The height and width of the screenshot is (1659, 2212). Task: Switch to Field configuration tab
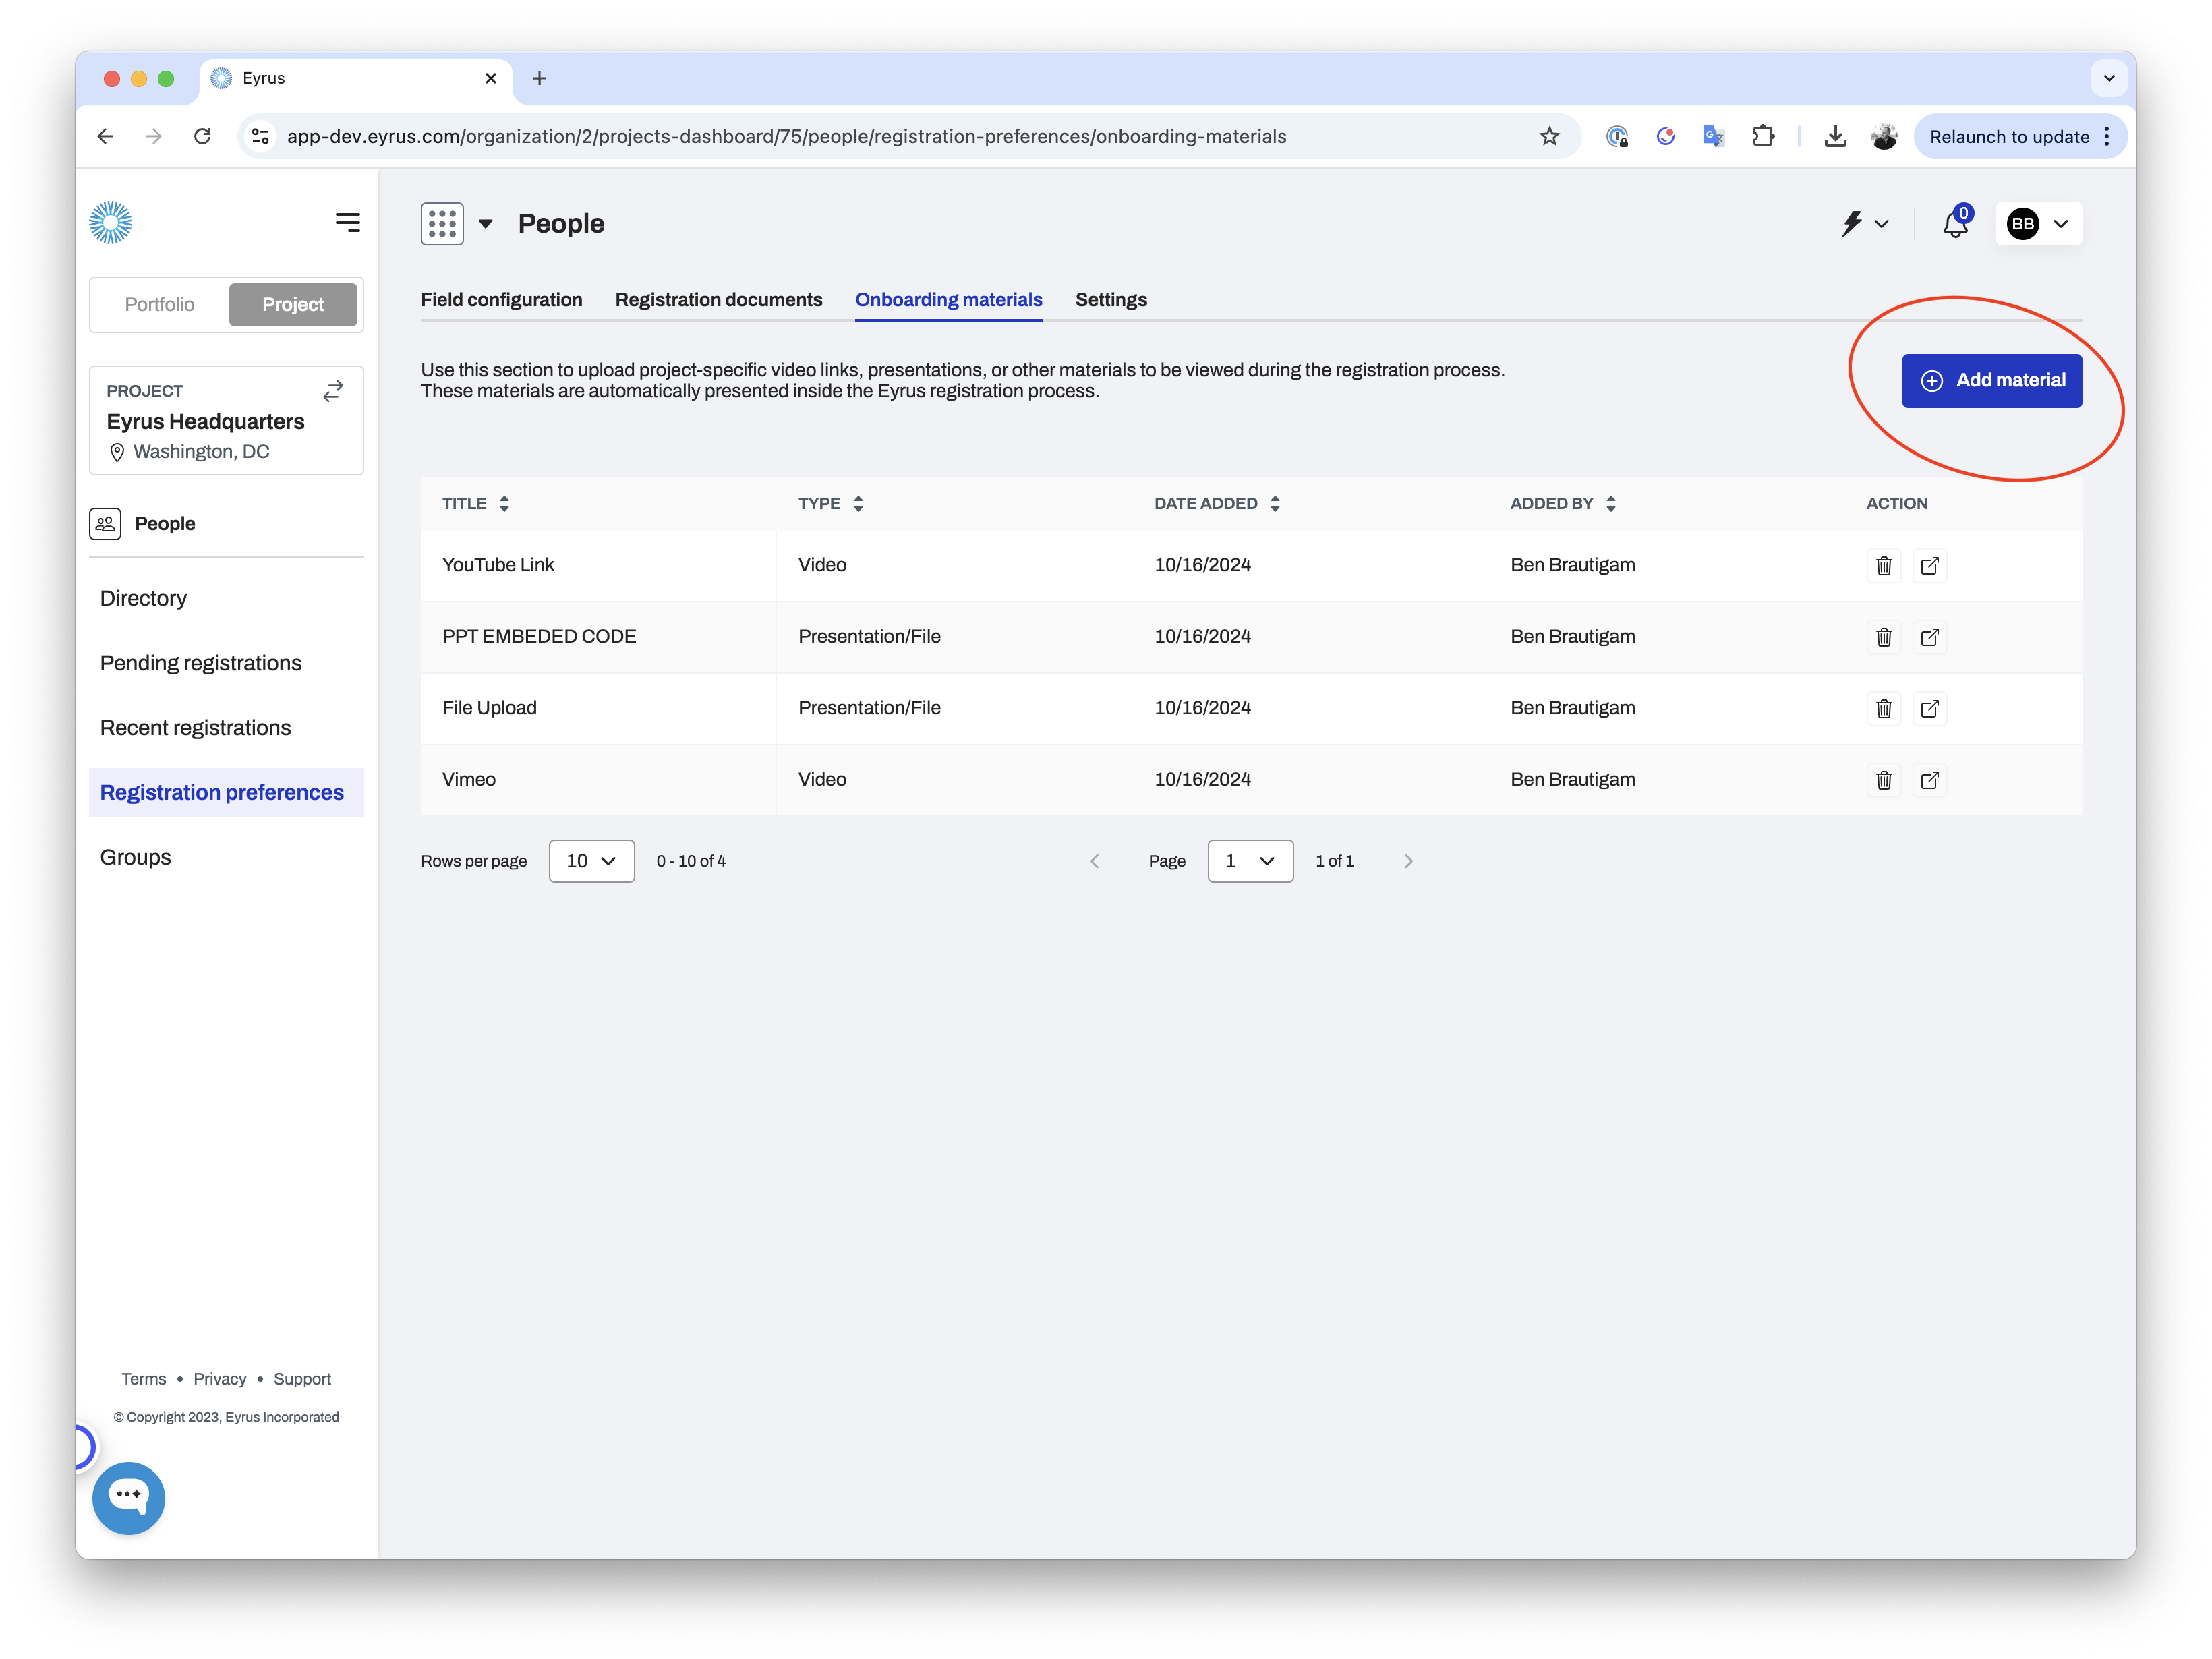tap(501, 300)
